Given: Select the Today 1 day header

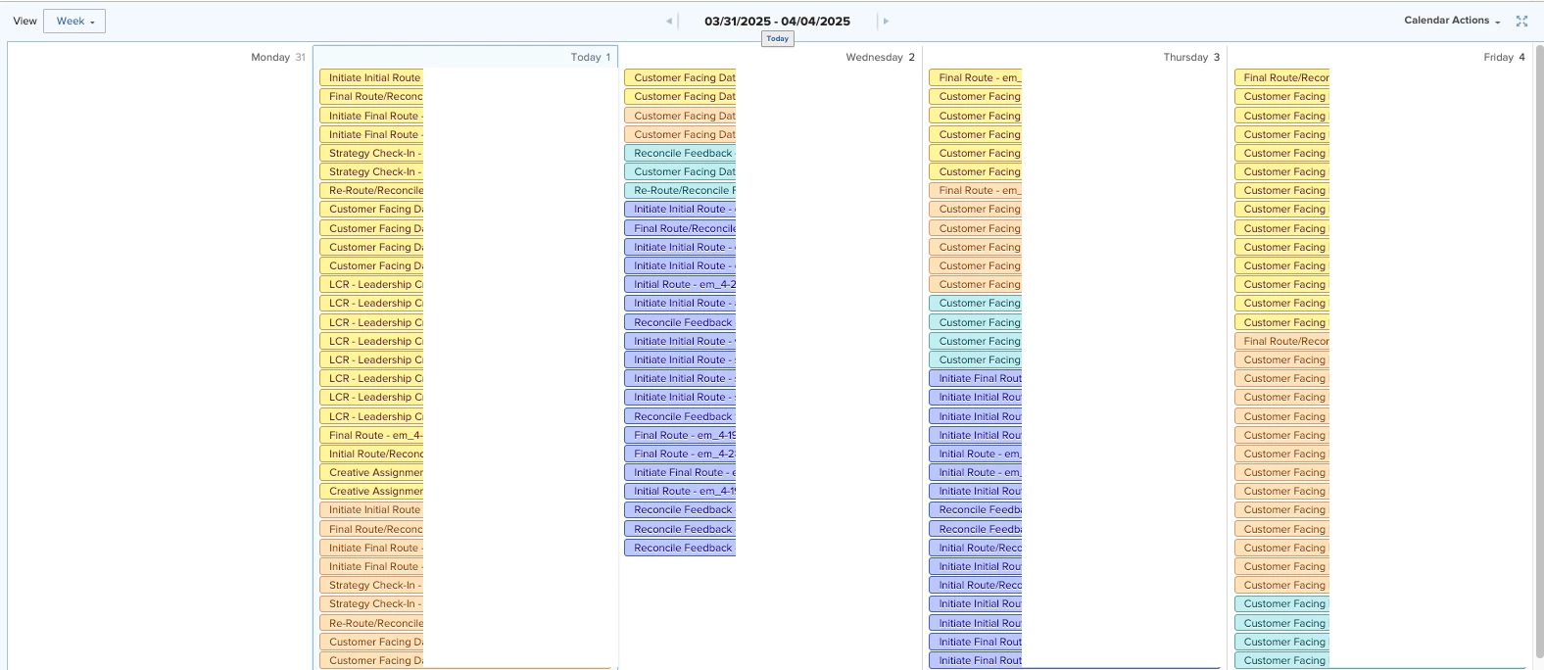Looking at the screenshot, I should point(591,57).
